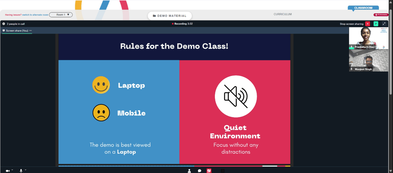393x173 pixels.
Task: Click the Rules for the Demo Class! heading
Action: coord(174,46)
